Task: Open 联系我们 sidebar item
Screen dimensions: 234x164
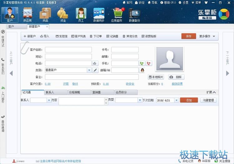Action: [x=3, y=66]
